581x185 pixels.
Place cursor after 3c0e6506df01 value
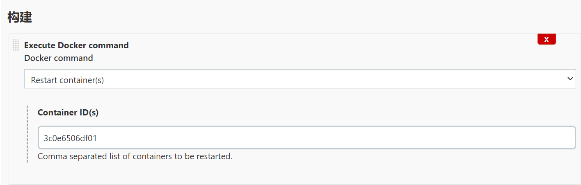(x=98, y=138)
